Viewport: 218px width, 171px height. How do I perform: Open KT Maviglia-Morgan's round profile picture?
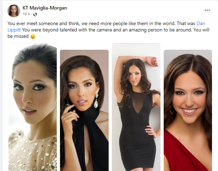tap(14, 11)
